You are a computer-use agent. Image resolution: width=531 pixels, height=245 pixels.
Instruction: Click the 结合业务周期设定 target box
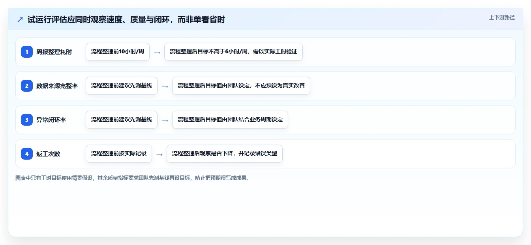click(x=230, y=120)
